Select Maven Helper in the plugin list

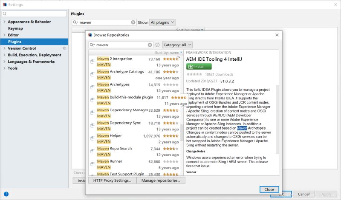(135, 138)
